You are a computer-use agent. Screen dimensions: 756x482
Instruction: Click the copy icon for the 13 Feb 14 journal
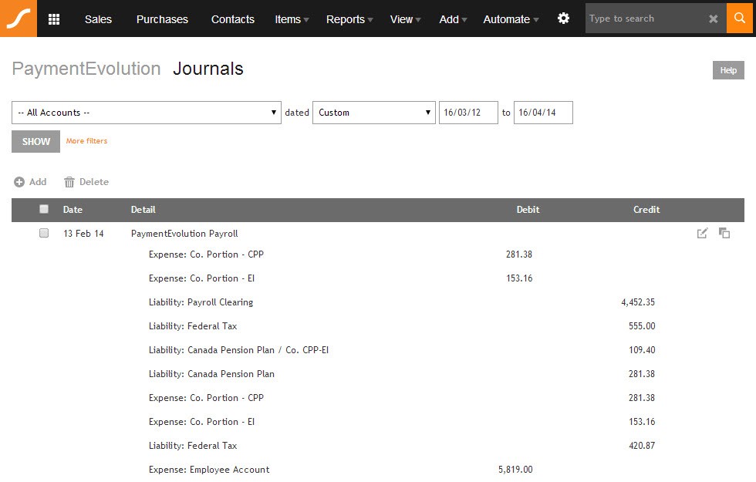tap(724, 233)
